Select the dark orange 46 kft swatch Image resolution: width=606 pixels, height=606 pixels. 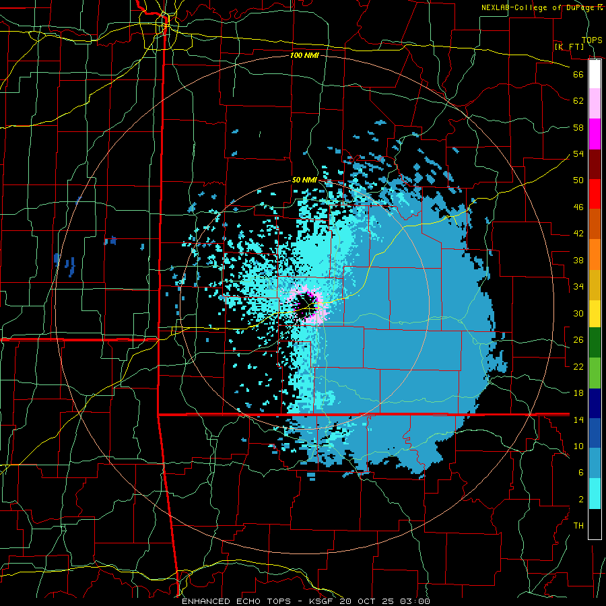pos(595,224)
